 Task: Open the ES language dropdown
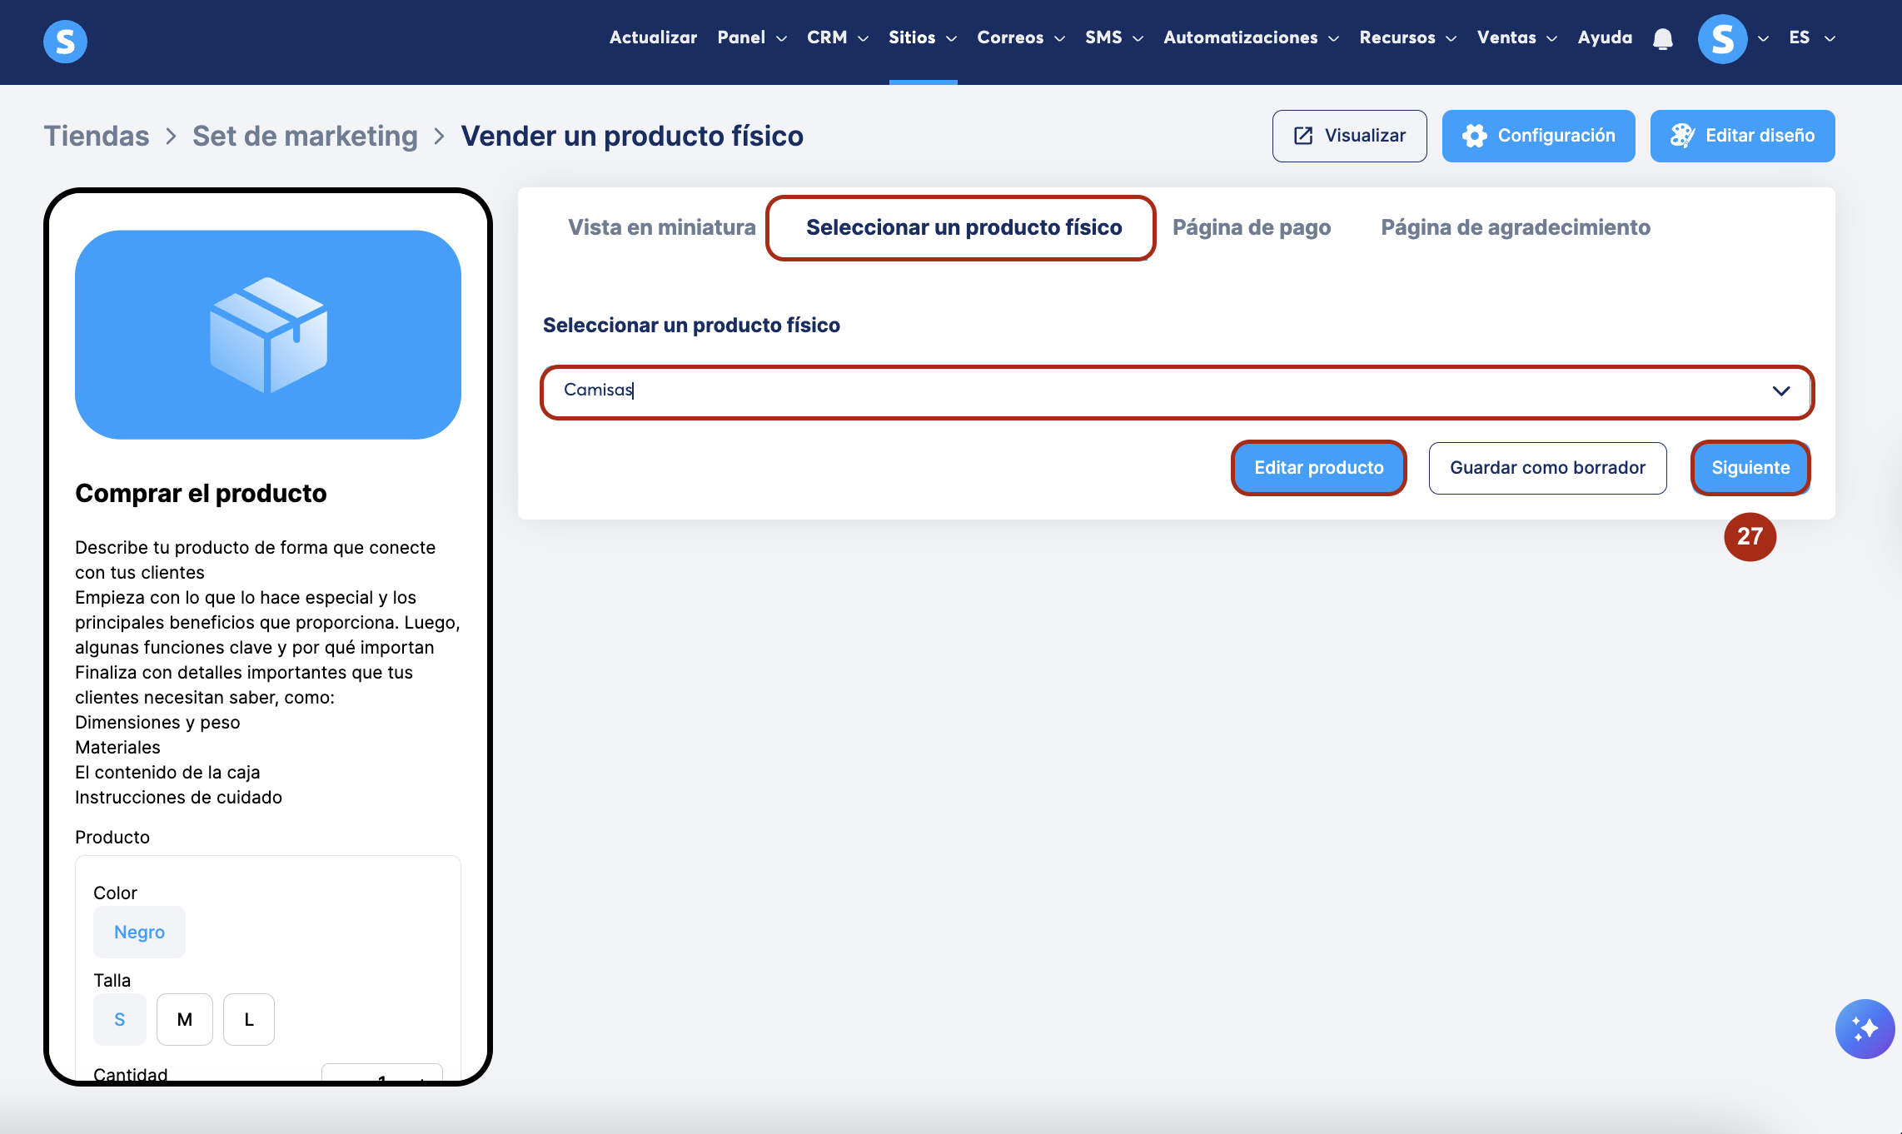(x=1811, y=37)
